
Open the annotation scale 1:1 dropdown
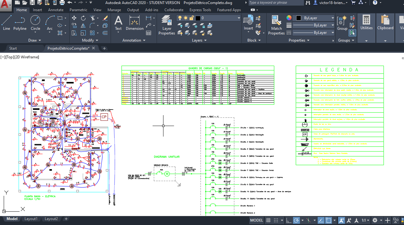(365, 220)
